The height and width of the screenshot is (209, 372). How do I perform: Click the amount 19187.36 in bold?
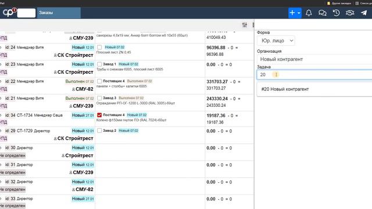[x=216, y=116]
